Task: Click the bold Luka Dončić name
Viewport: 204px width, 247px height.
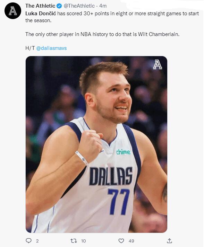Action: coord(41,14)
